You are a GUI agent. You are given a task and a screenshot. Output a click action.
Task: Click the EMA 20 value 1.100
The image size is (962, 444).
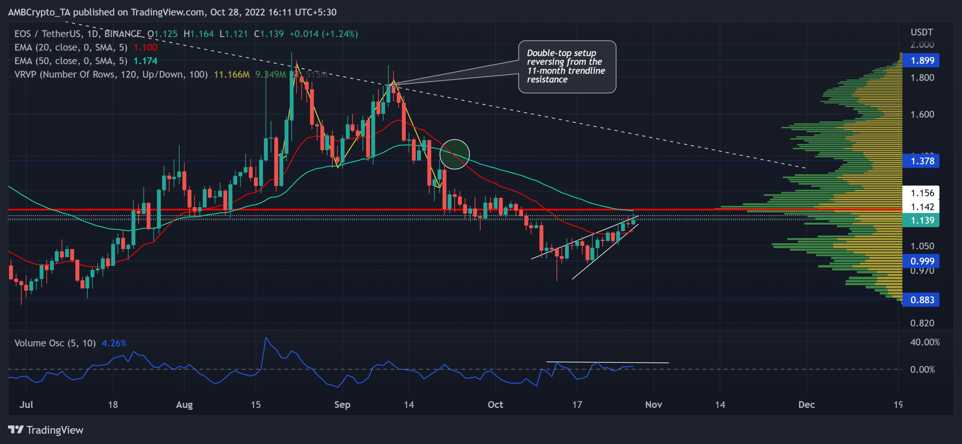coord(145,47)
